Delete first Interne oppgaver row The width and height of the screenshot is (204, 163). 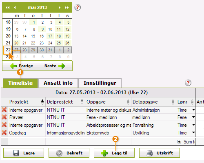4,110
